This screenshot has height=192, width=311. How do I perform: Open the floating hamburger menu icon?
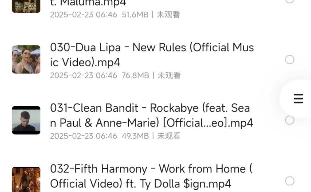[298, 99]
